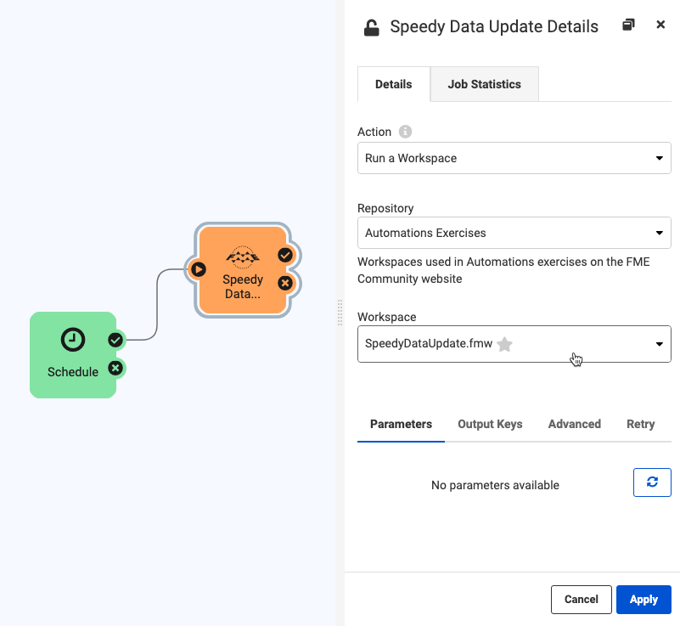Click the Schedule trigger clock icon

(x=73, y=340)
